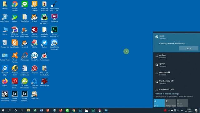Toggle the Wi-Fi quick action tile
Image resolution: width=200 pixels, height=113 pixels.
coord(159,103)
